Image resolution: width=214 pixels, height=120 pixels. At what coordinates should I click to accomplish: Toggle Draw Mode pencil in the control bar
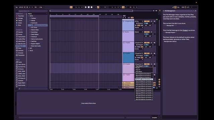(x=173, y=7)
